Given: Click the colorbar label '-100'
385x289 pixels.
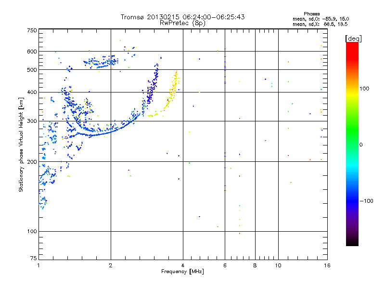Looking at the screenshot, I should click(x=366, y=201).
